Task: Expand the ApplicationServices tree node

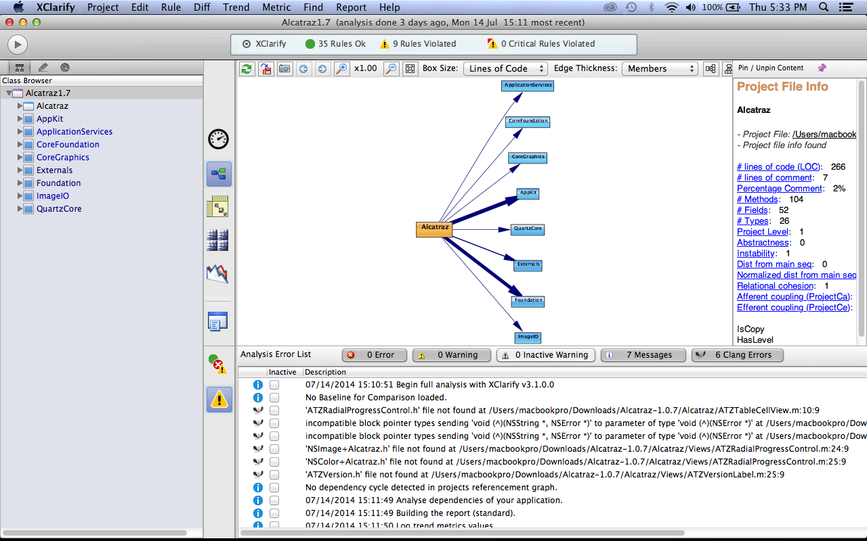Action: coord(20,132)
